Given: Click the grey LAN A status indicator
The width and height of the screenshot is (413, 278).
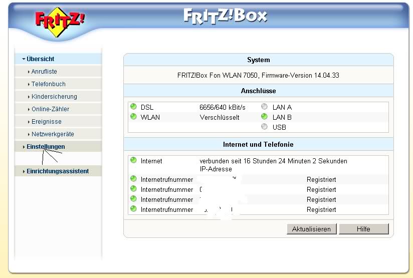Looking at the screenshot, I should (x=264, y=107).
